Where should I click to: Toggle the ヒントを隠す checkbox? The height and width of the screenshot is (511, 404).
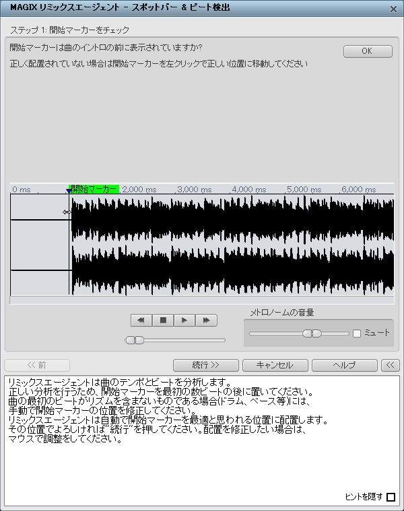[391, 497]
